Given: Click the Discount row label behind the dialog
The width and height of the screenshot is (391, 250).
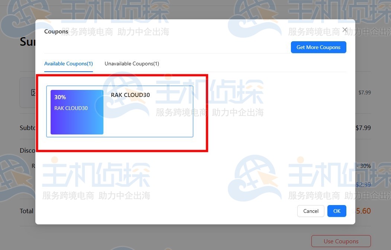Looking at the screenshot, I should pos(28,150).
